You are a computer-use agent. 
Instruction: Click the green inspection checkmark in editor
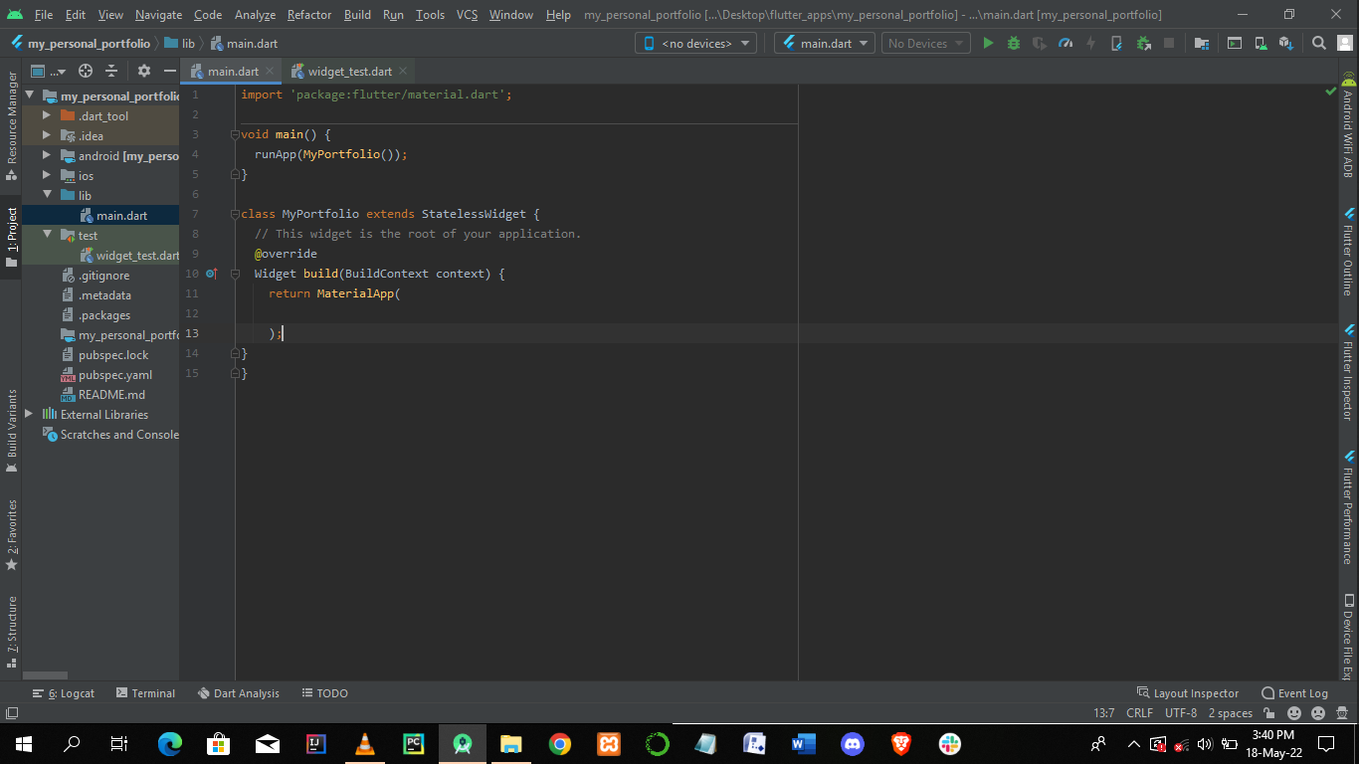(1331, 91)
